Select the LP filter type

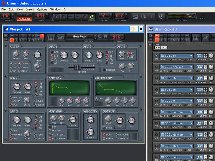click(12, 64)
